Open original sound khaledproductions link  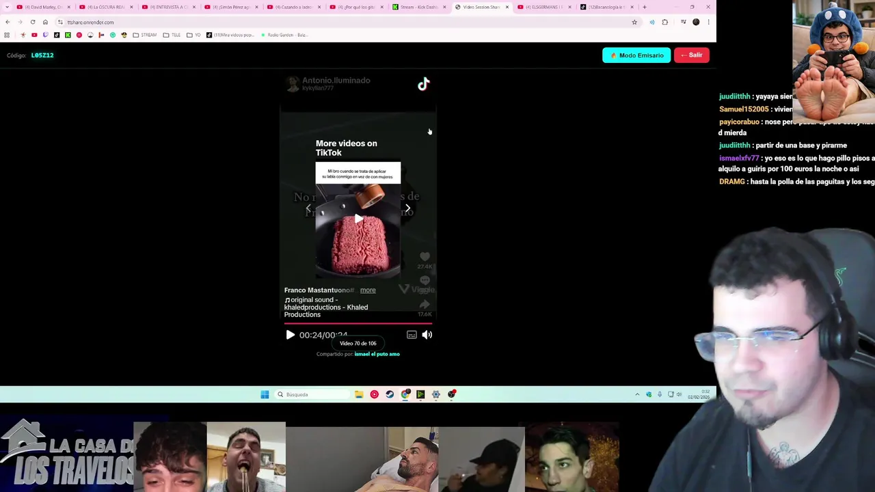[x=326, y=307]
